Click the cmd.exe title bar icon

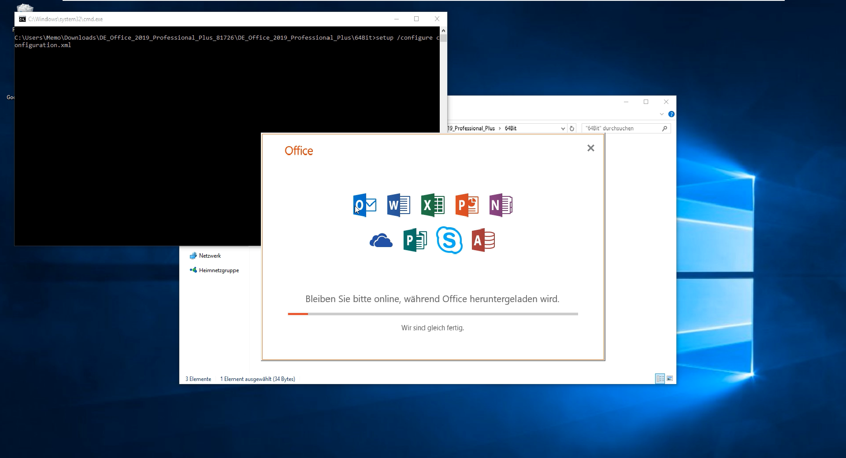[22, 19]
